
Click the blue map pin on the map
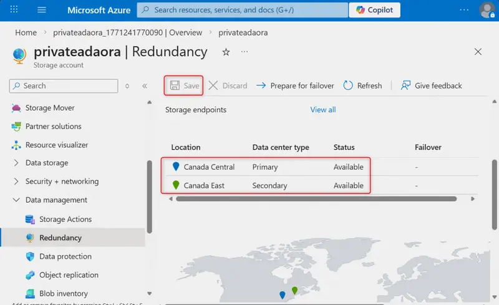(x=283, y=295)
